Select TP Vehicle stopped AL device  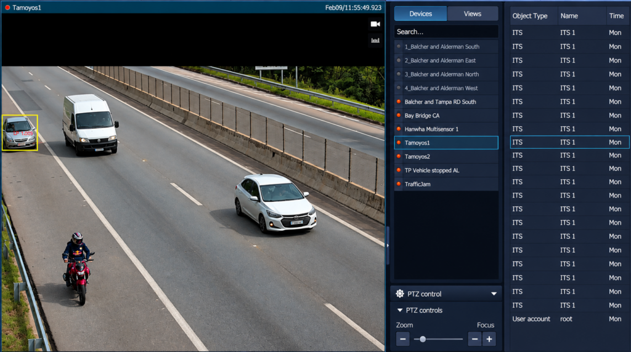point(446,170)
